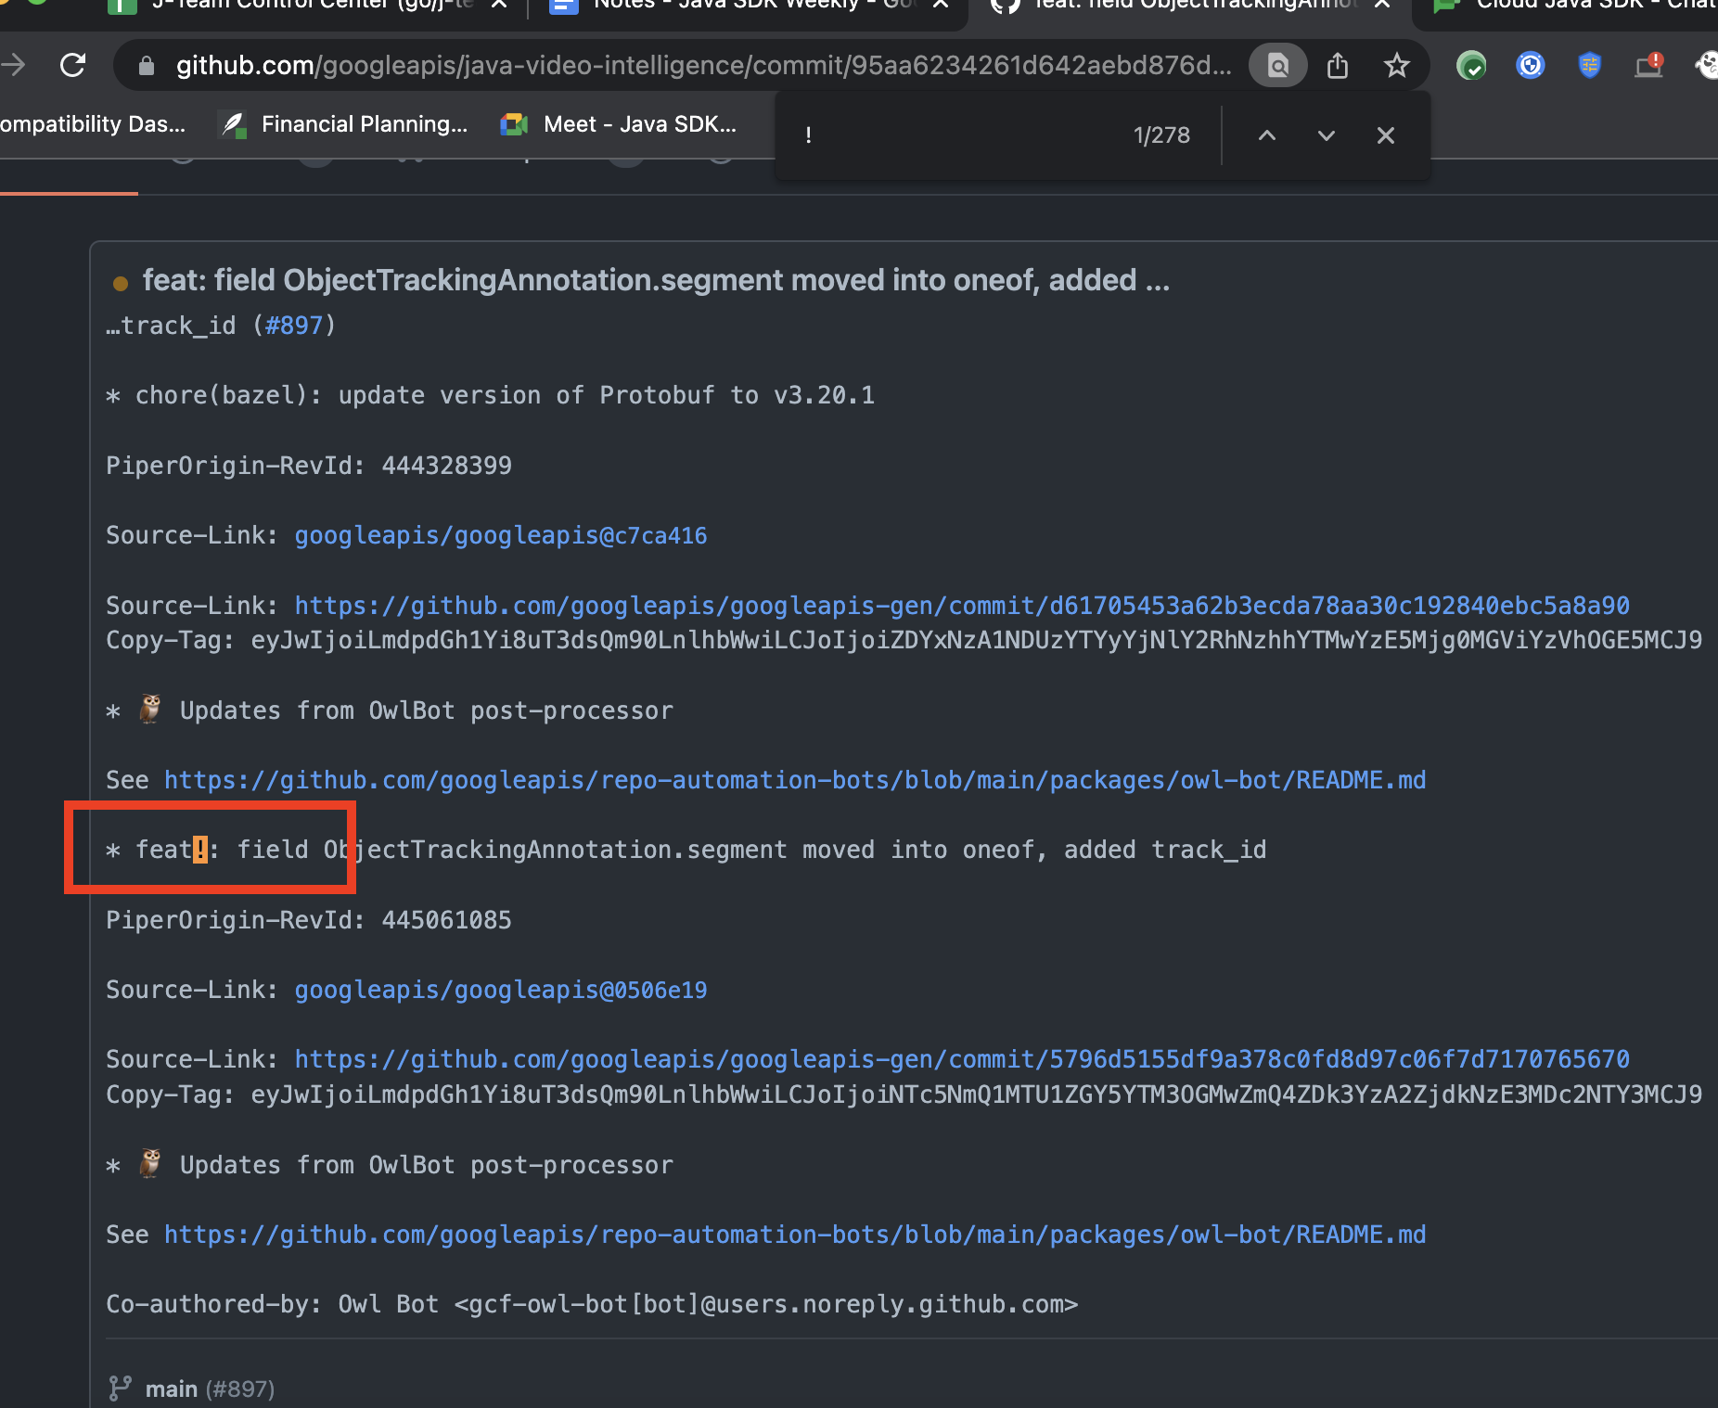Click the commit title feat: field ObjectTrackingAnnotation
1718x1408 pixels.
point(656,280)
